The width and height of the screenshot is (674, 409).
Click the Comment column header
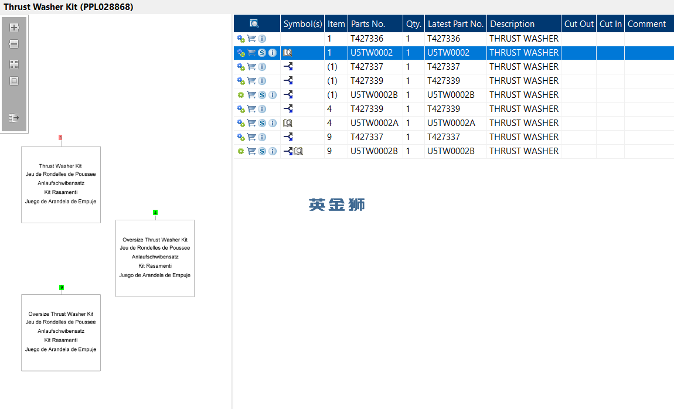point(649,23)
